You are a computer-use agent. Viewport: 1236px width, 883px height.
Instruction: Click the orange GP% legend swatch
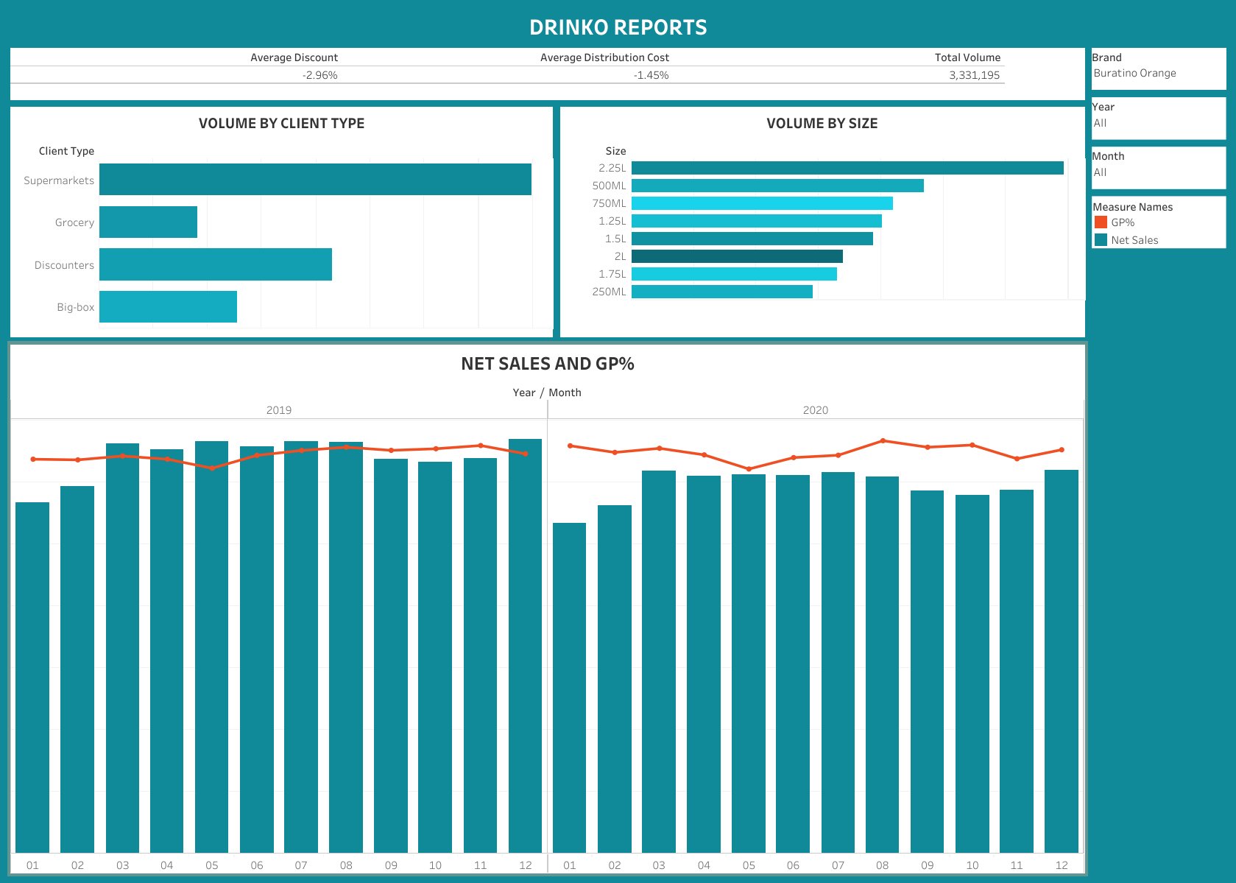(x=1100, y=222)
